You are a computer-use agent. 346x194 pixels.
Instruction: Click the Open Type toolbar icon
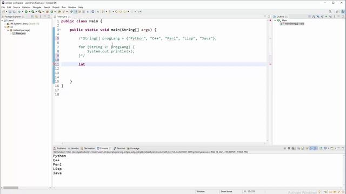click(59, 12)
